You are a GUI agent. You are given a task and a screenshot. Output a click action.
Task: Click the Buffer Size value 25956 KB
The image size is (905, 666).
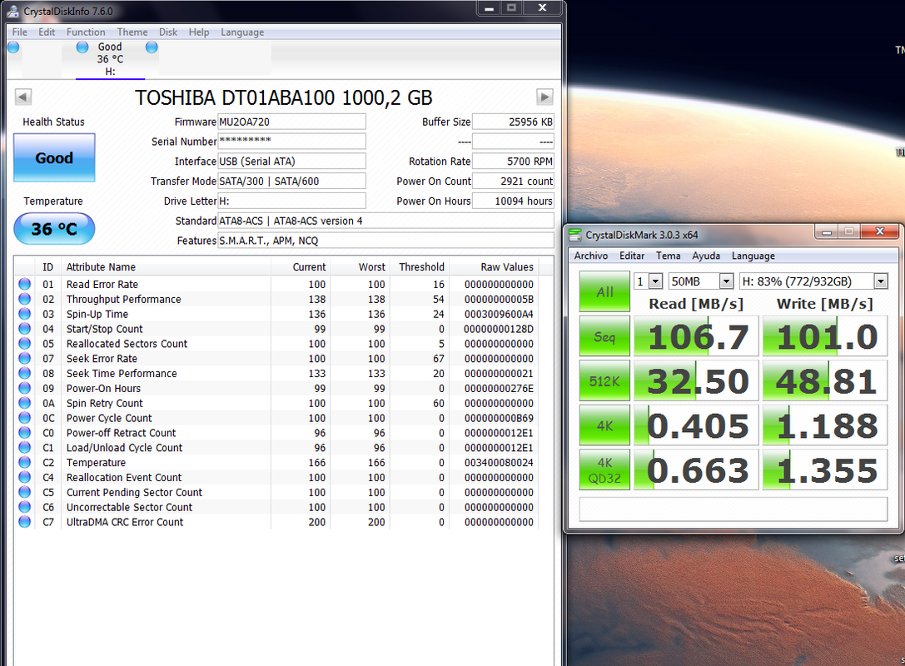pyautogui.click(x=513, y=122)
